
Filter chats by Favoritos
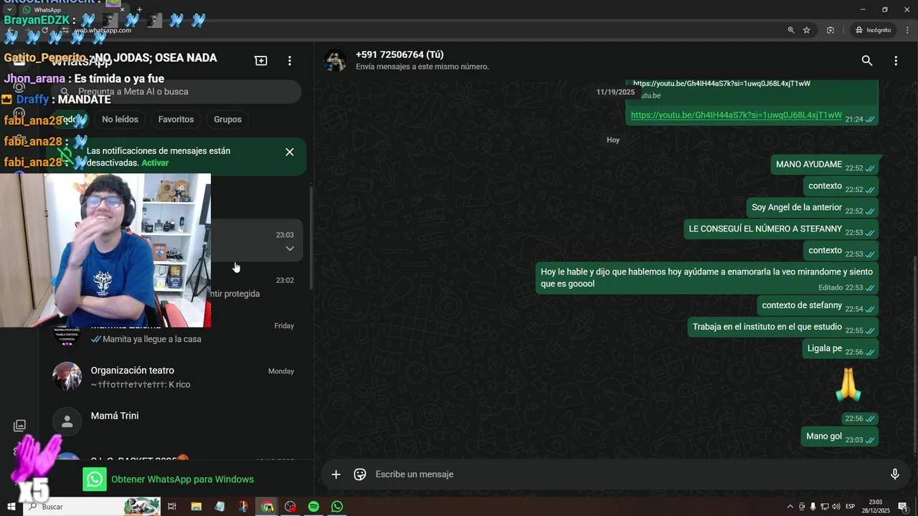point(176,119)
